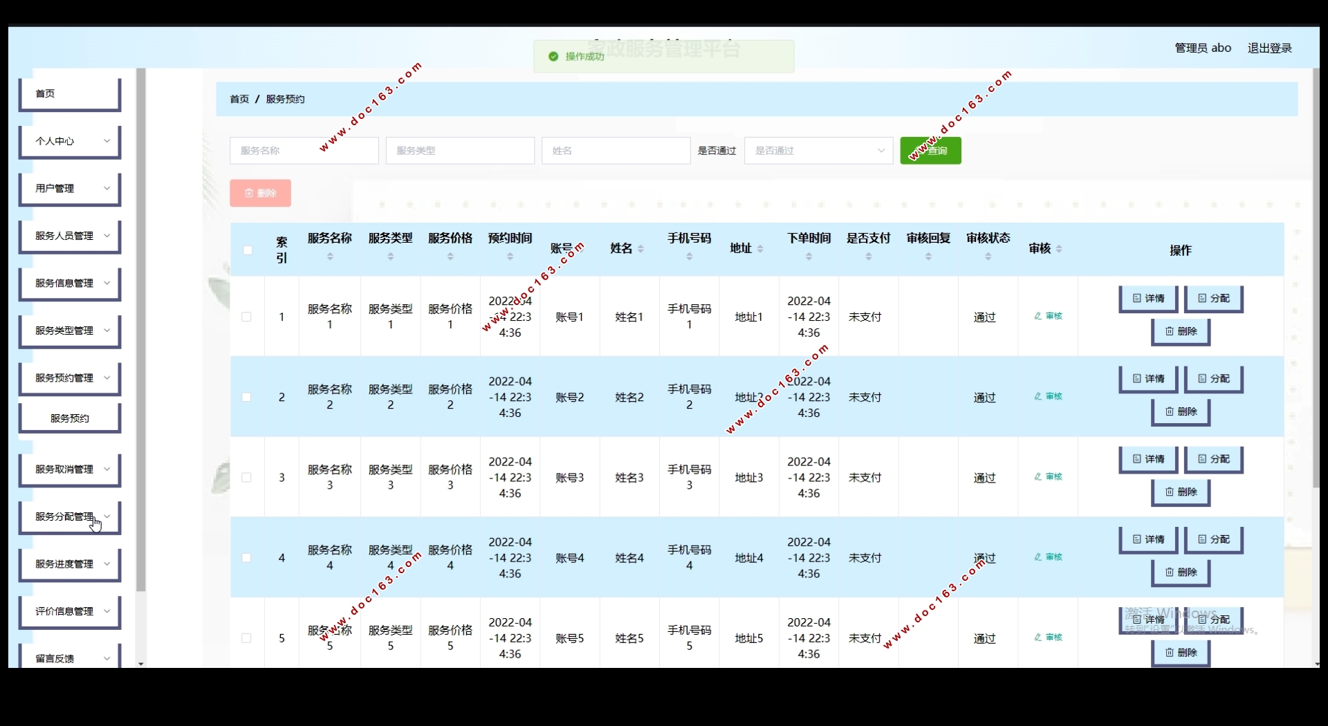
Task: Click 删除 for row 1
Action: (1181, 332)
